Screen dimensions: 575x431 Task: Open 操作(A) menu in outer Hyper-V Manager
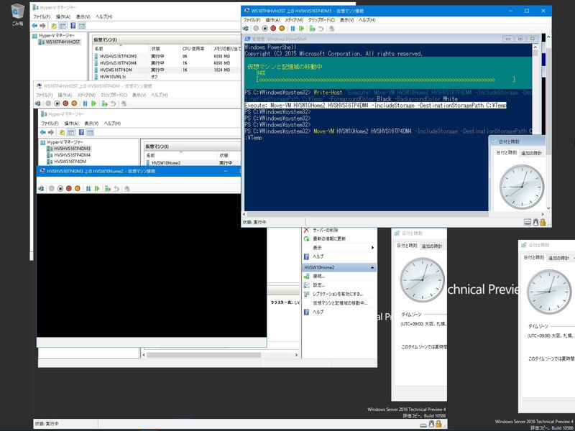pyautogui.click(x=63, y=17)
